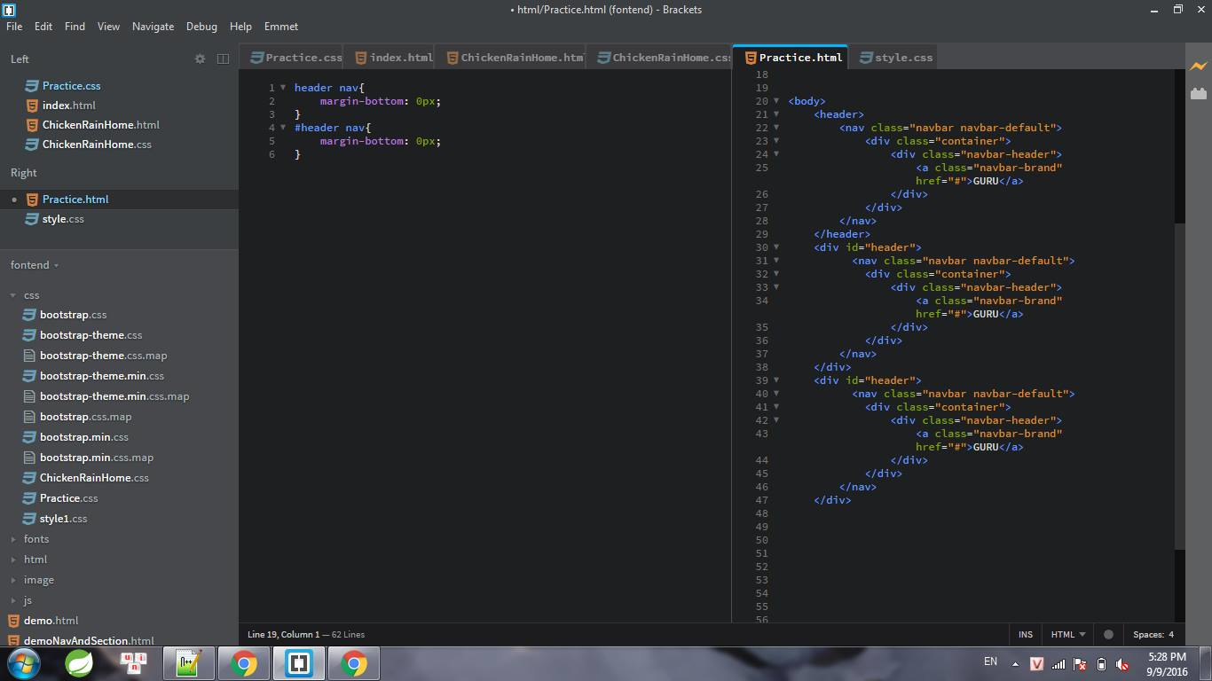Open bootstrap.min.css from file tree

(x=83, y=437)
